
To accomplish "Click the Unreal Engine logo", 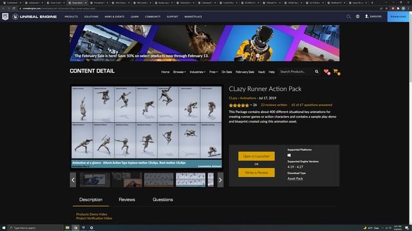I will click(x=34, y=17).
